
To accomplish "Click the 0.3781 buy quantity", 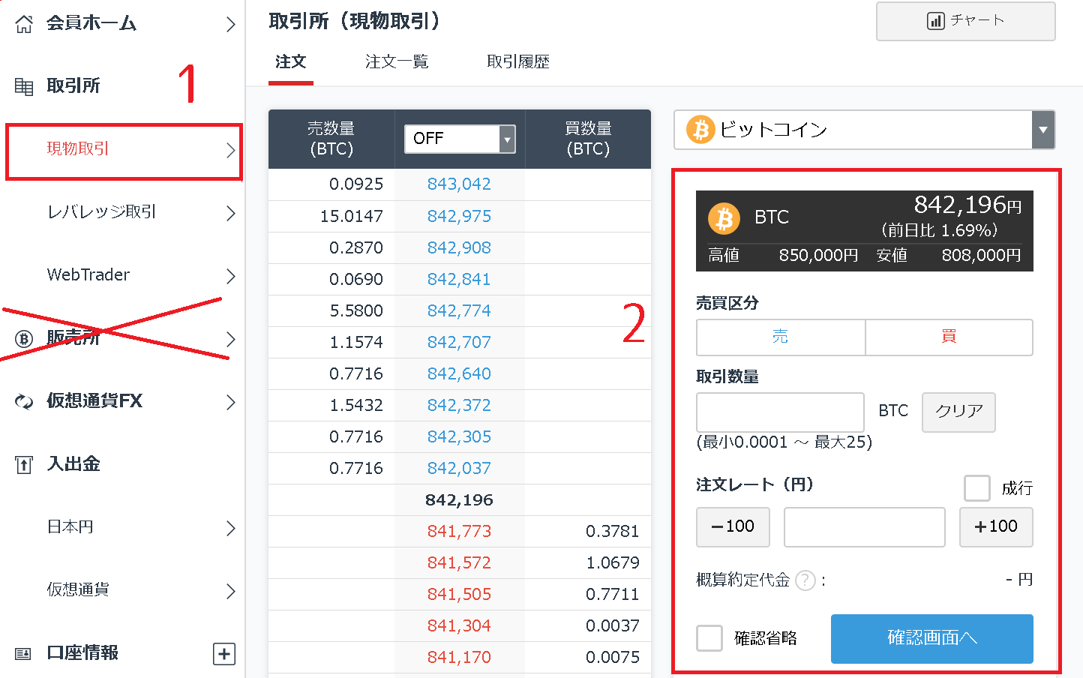I will click(613, 532).
